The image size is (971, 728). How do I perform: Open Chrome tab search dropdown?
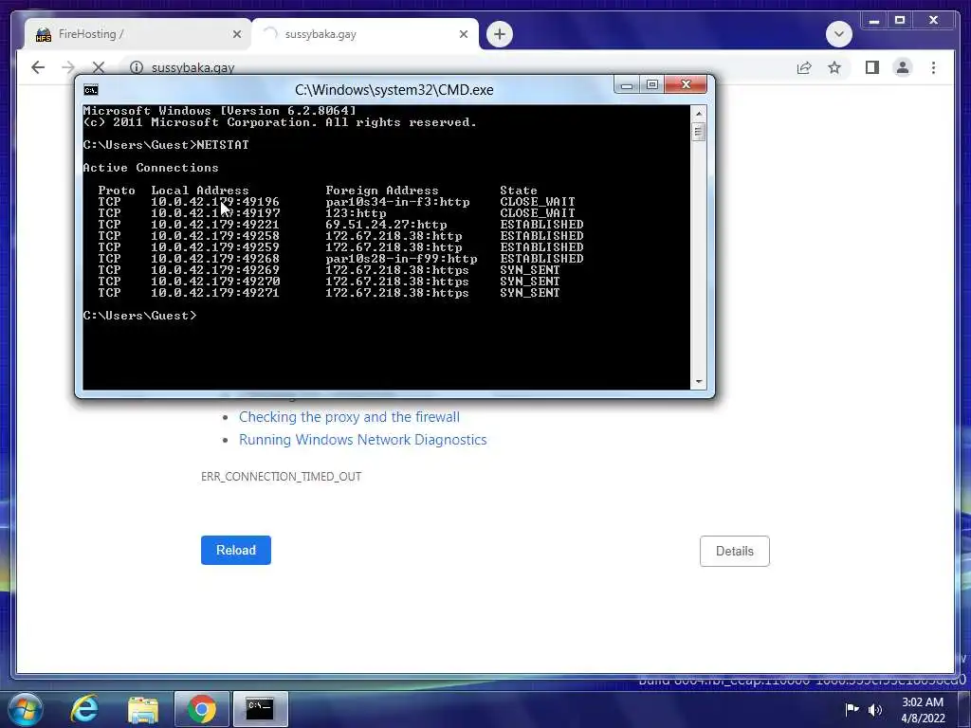[838, 34]
